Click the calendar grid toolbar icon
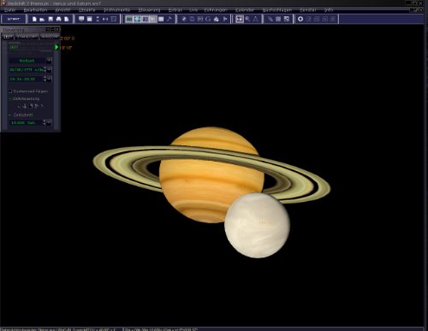 point(278,19)
